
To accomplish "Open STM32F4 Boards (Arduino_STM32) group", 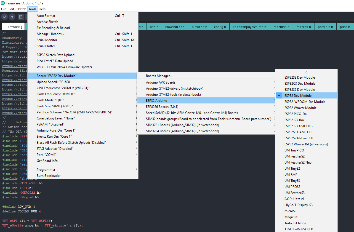I will pos(206,131).
